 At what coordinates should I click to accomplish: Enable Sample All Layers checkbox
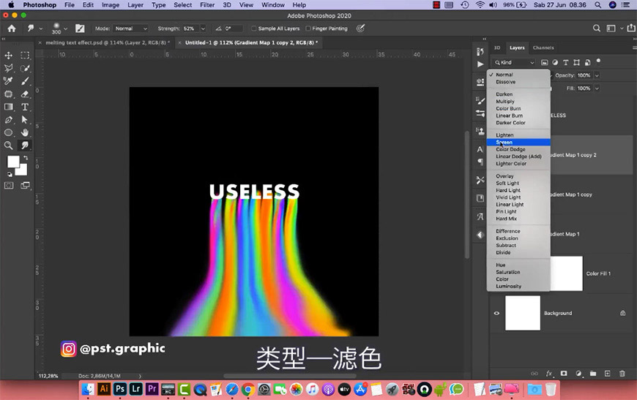254,29
